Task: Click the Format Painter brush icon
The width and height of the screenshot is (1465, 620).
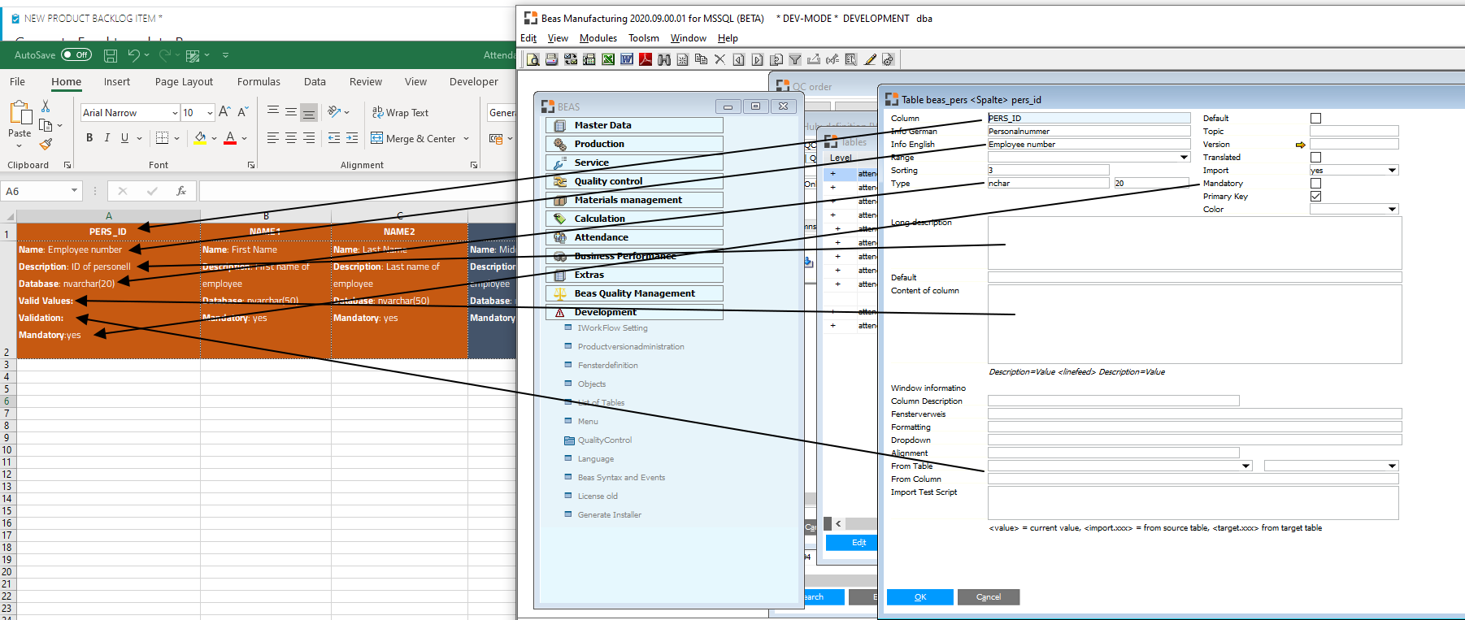Action: pos(46,144)
